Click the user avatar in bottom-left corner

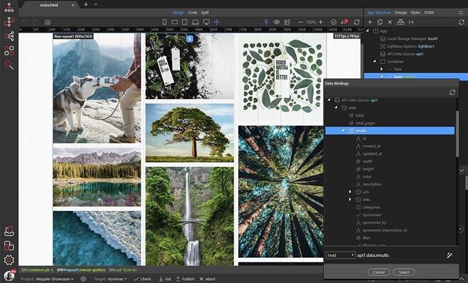coord(9,276)
